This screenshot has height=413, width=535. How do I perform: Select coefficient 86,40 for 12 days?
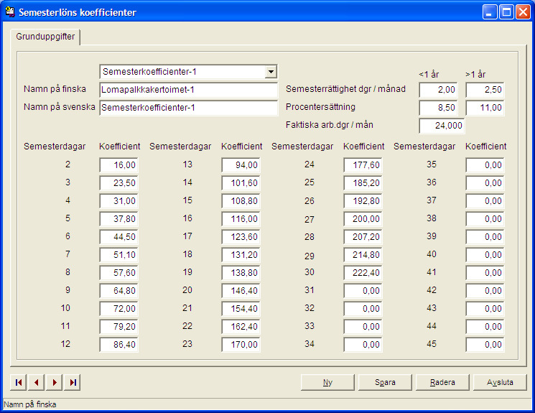[x=118, y=345]
